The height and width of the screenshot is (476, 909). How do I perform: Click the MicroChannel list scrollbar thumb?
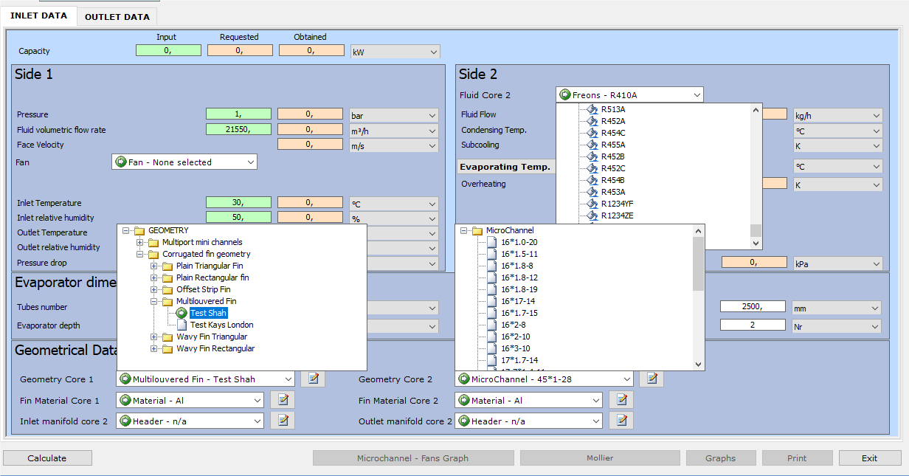[698, 264]
